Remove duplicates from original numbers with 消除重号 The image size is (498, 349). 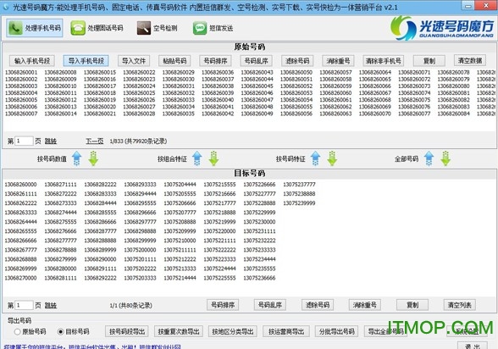pyautogui.click(x=338, y=61)
